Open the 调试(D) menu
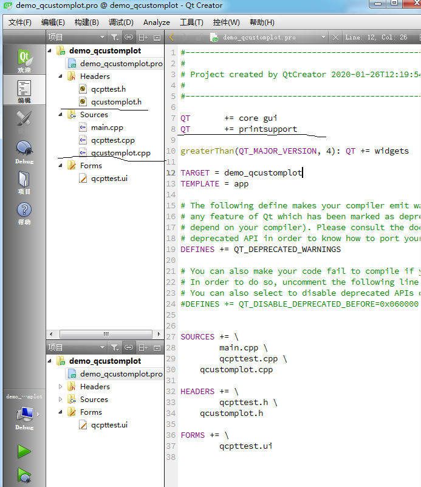 (x=121, y=22)
